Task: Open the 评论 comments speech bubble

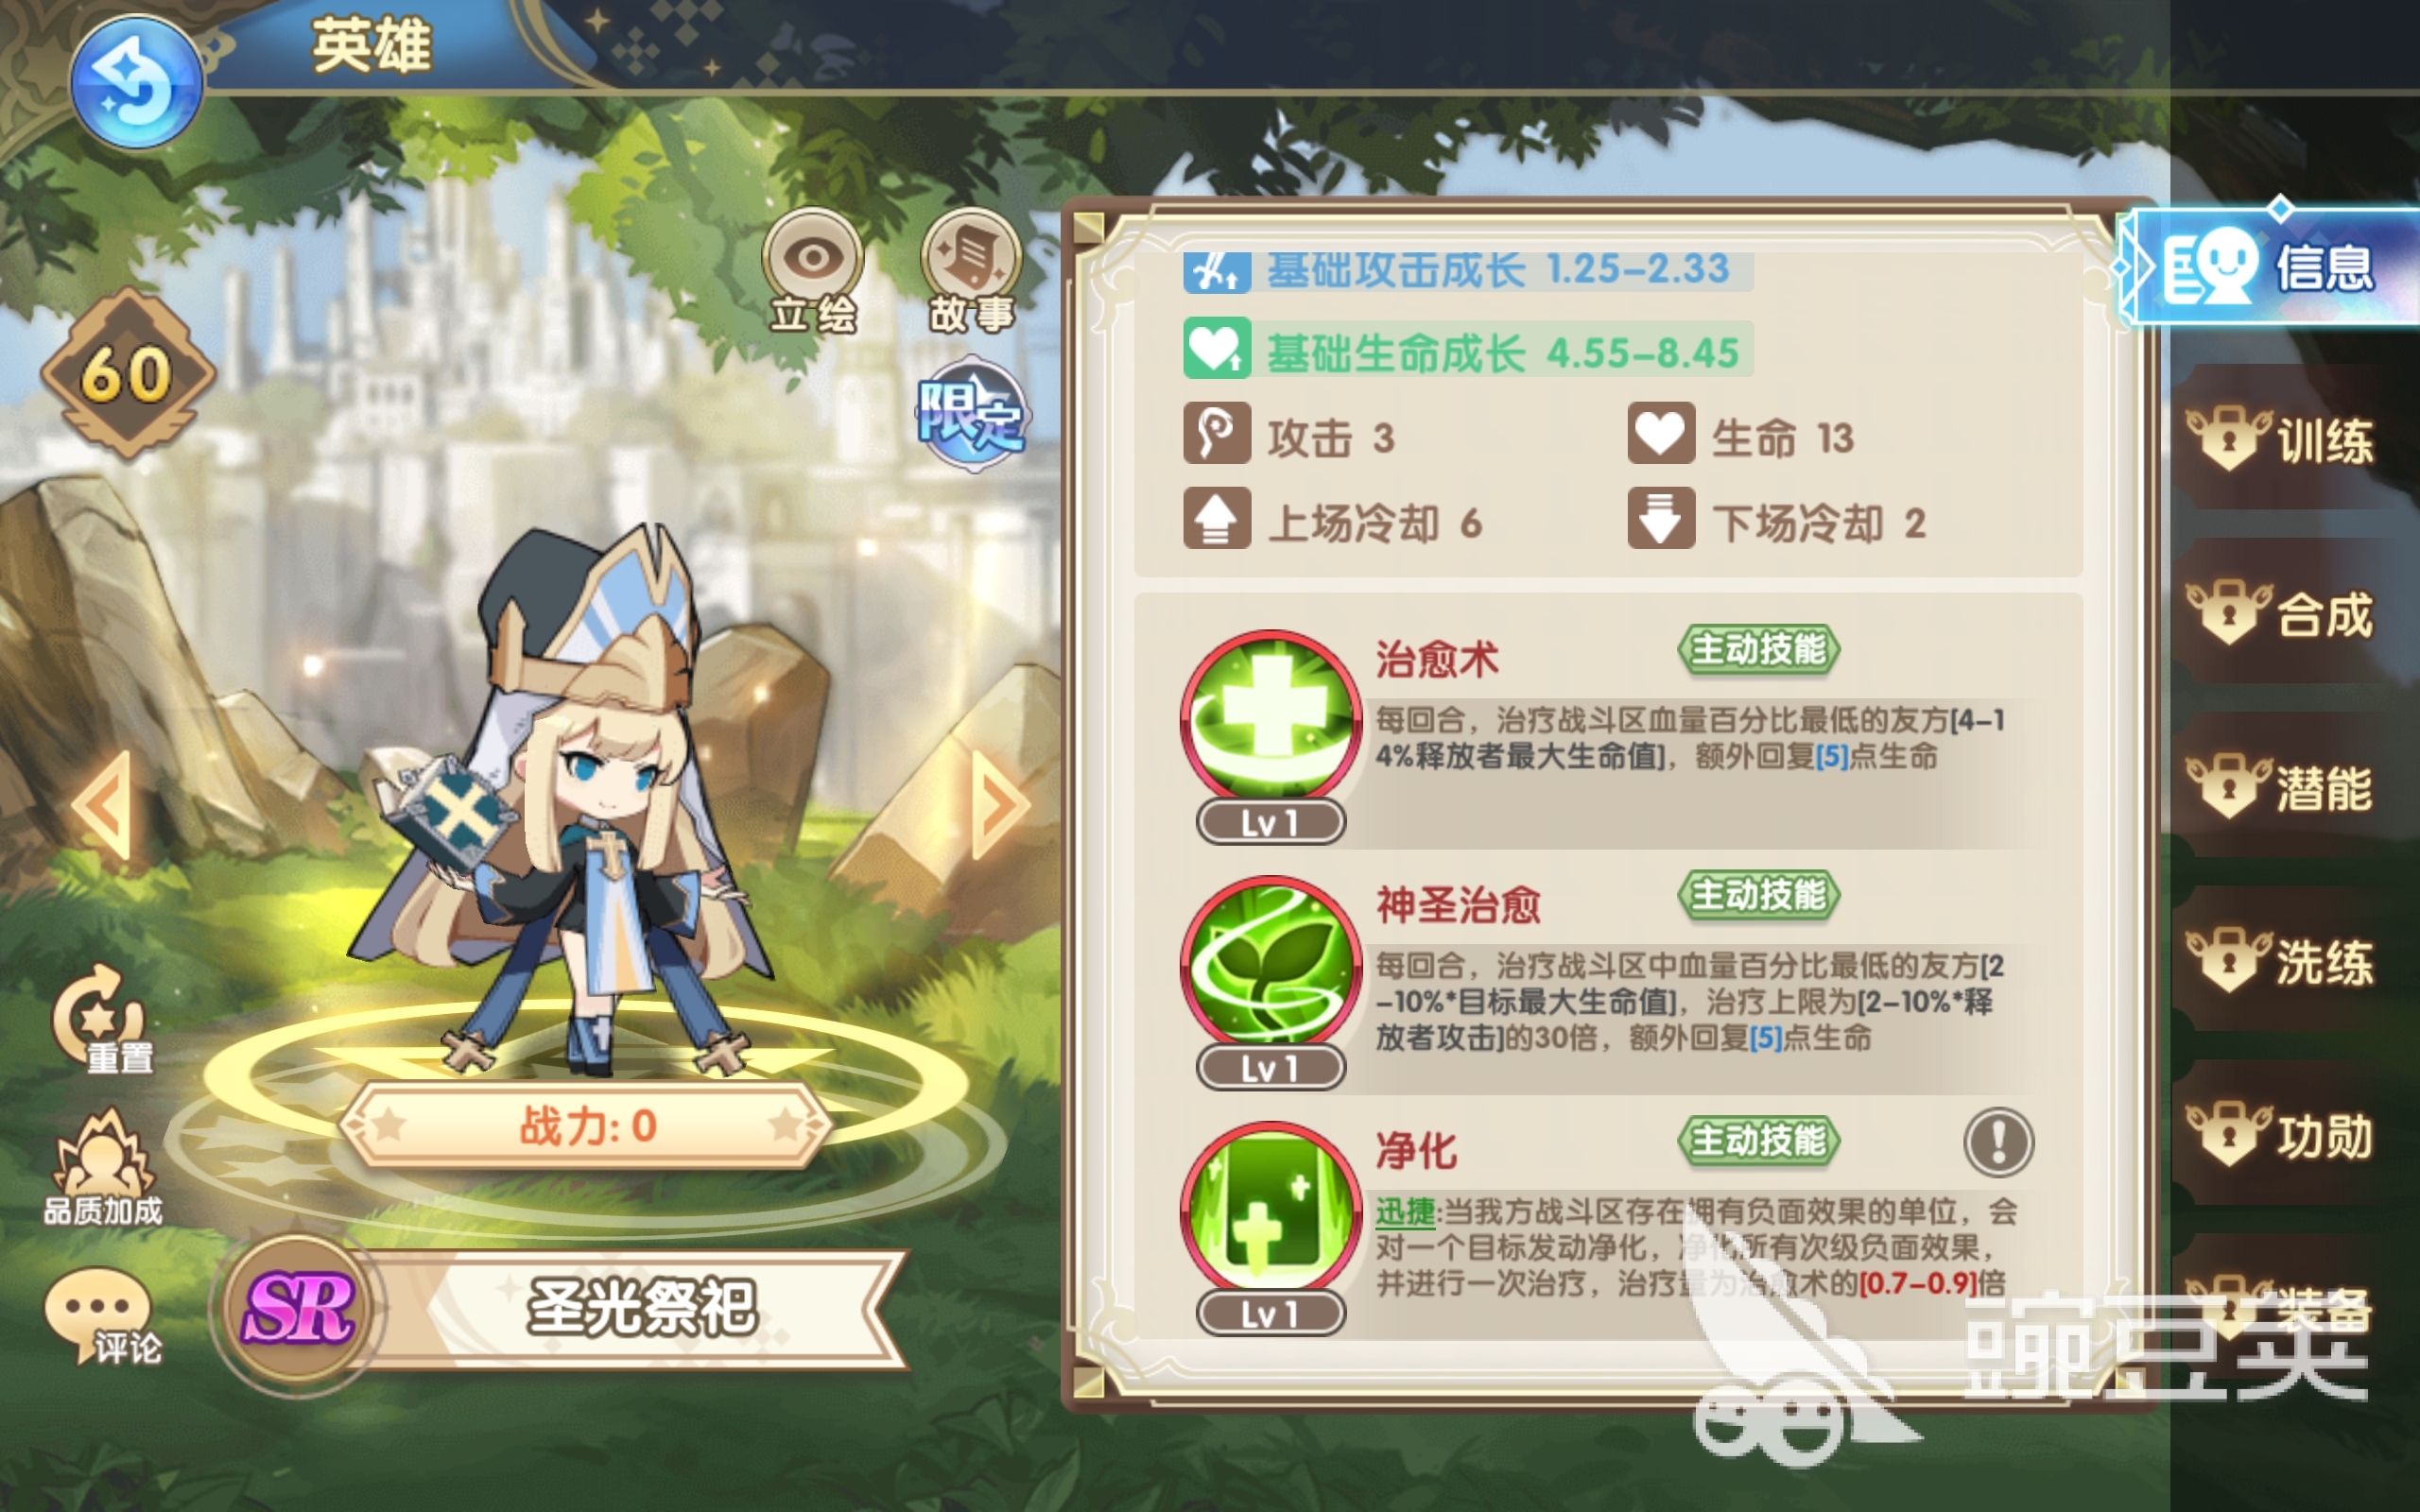Action: coord(102,1316)
